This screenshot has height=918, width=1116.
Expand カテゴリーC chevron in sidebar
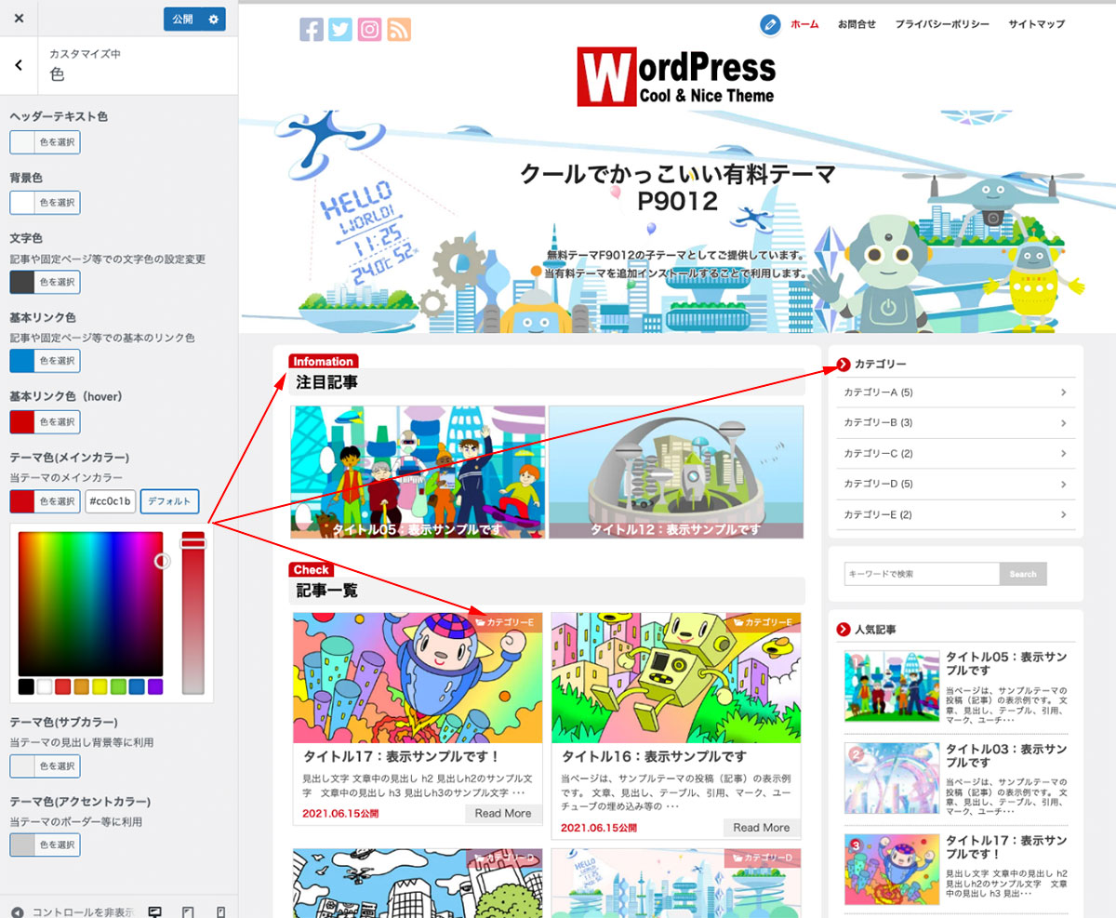(1063, 454)
